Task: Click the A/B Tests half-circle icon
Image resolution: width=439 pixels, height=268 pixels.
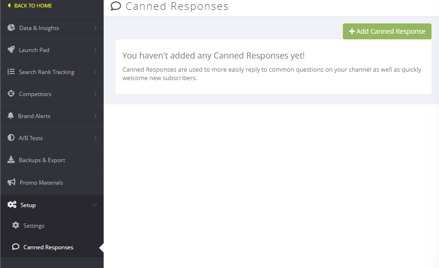Action: (x=11, y=138)
